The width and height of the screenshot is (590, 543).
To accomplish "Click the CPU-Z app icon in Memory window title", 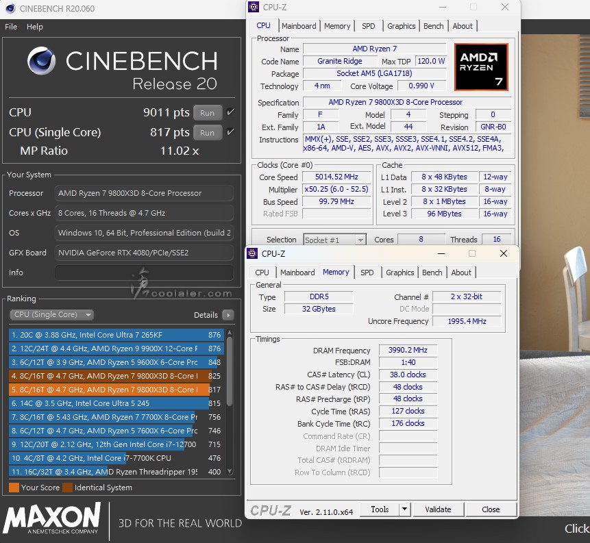I will tap(252, 253).
